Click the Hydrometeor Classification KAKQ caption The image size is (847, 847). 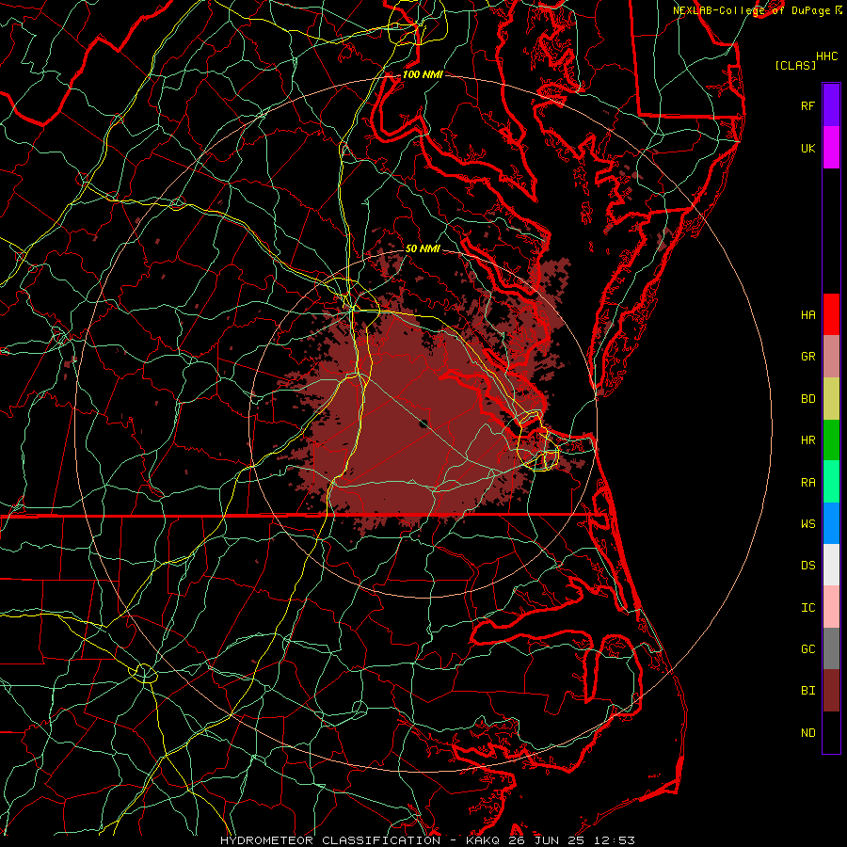[427, 840]
